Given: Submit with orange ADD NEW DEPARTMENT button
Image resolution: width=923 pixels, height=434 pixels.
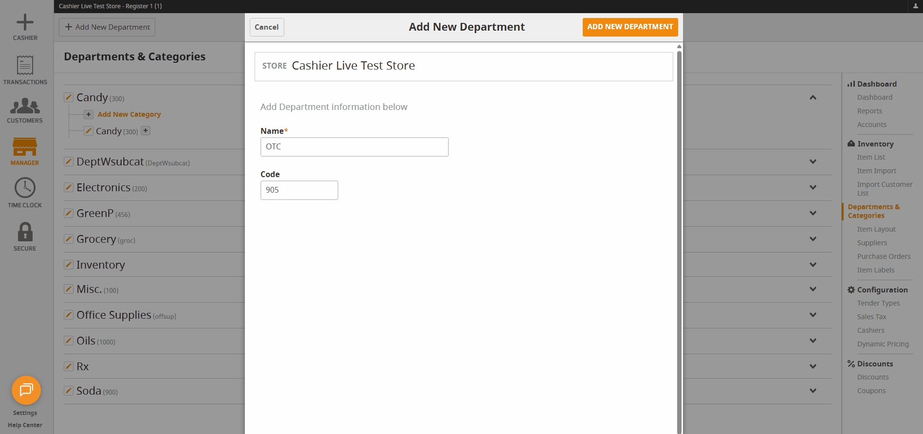Looking at the screenshot, I should pos(630,27).
